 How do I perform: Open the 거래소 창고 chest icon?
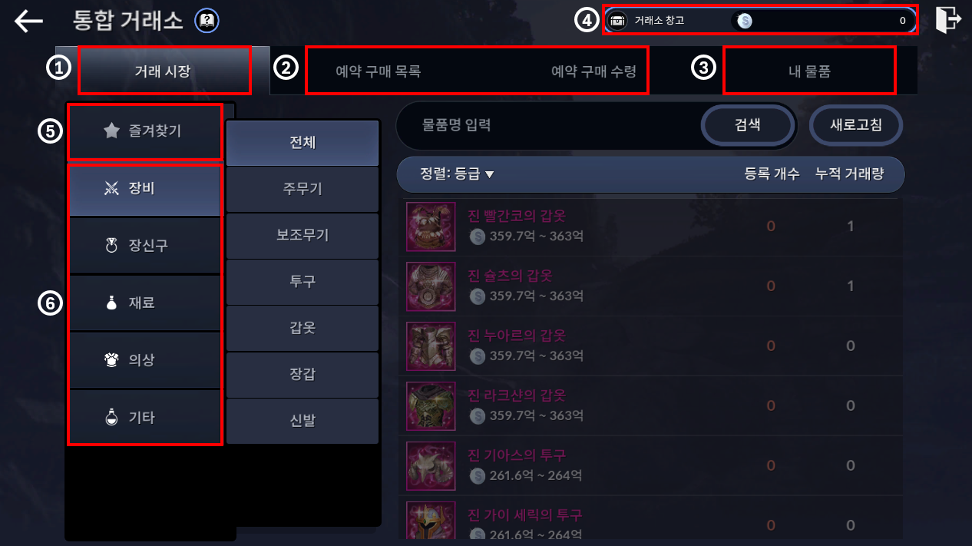tap(619, 21)
